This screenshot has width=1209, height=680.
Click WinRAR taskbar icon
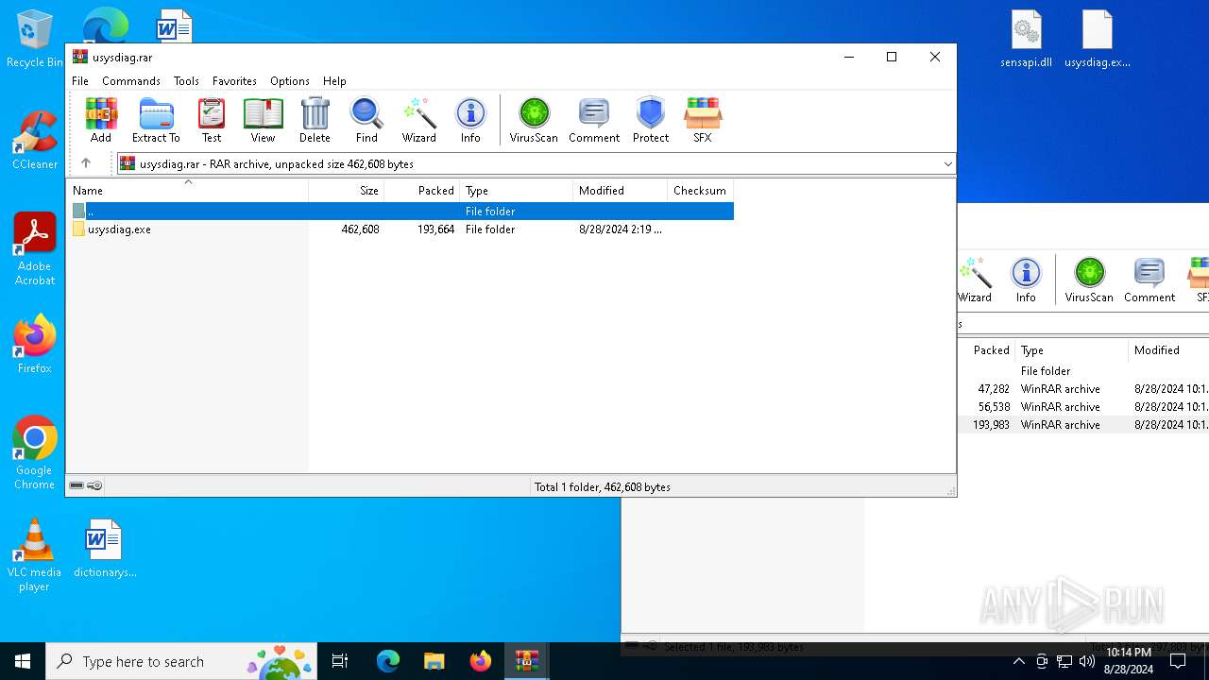[526, 661]
